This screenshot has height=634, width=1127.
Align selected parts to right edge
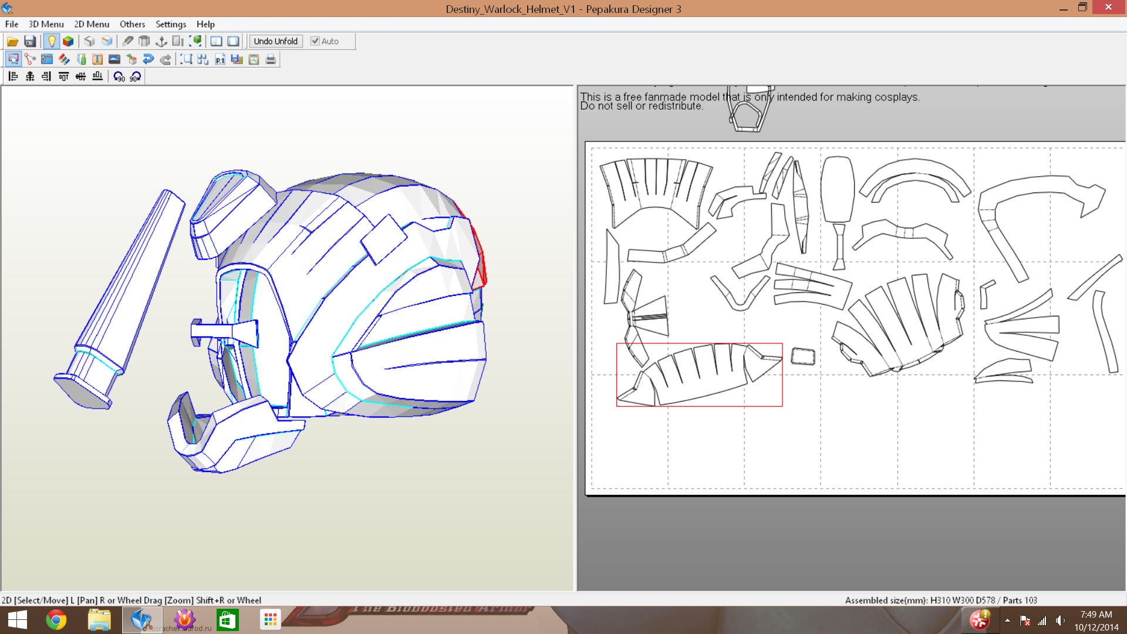click(x=47, y=76)
